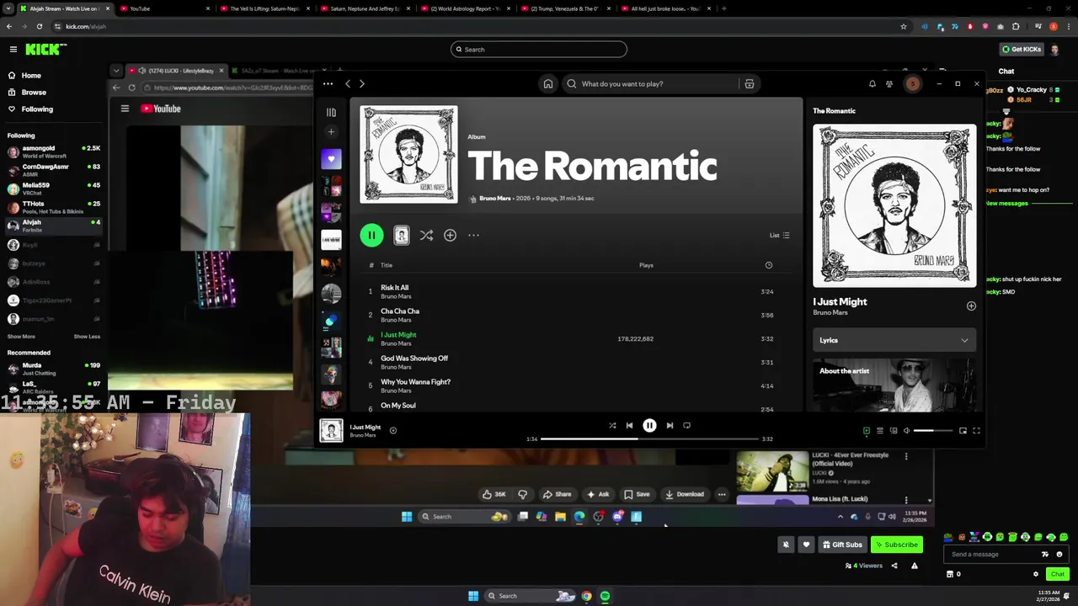Open Liked Songs heart playlist in sidebar
The height and width of the screenshot is (606, 1078).
(331, 158)
